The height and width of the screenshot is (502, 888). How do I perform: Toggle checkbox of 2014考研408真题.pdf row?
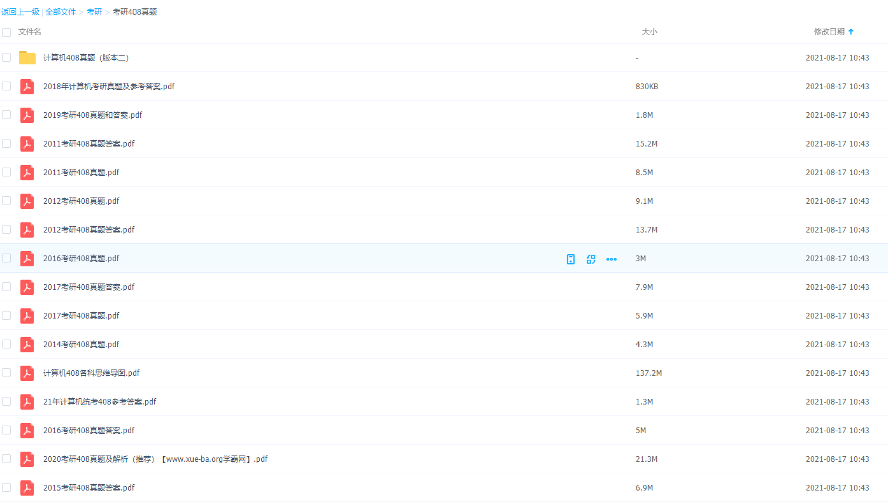[x=6, y=344]
